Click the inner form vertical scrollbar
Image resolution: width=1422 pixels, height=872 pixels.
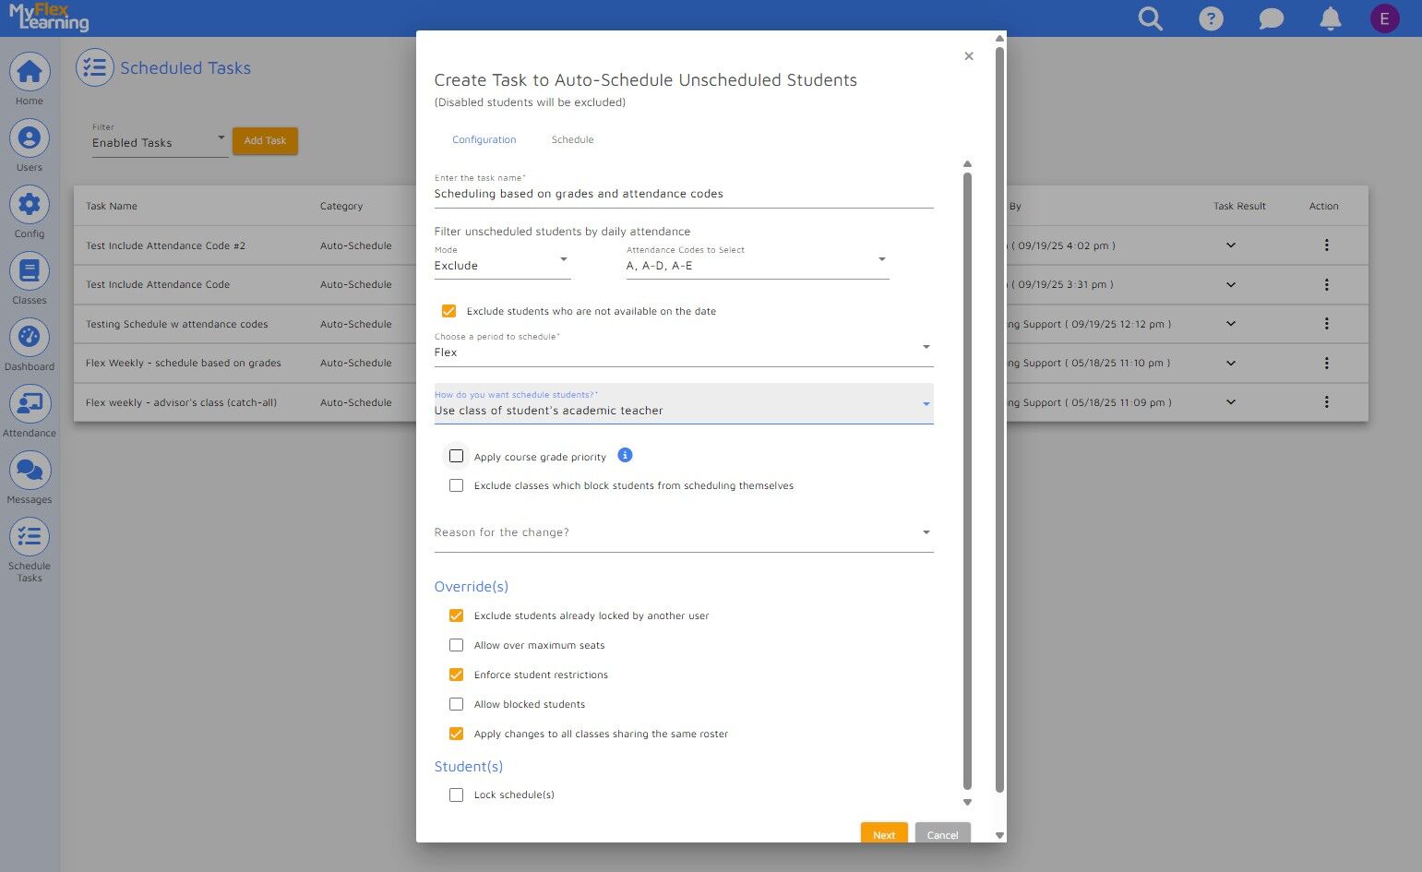[x=967, y=480]
